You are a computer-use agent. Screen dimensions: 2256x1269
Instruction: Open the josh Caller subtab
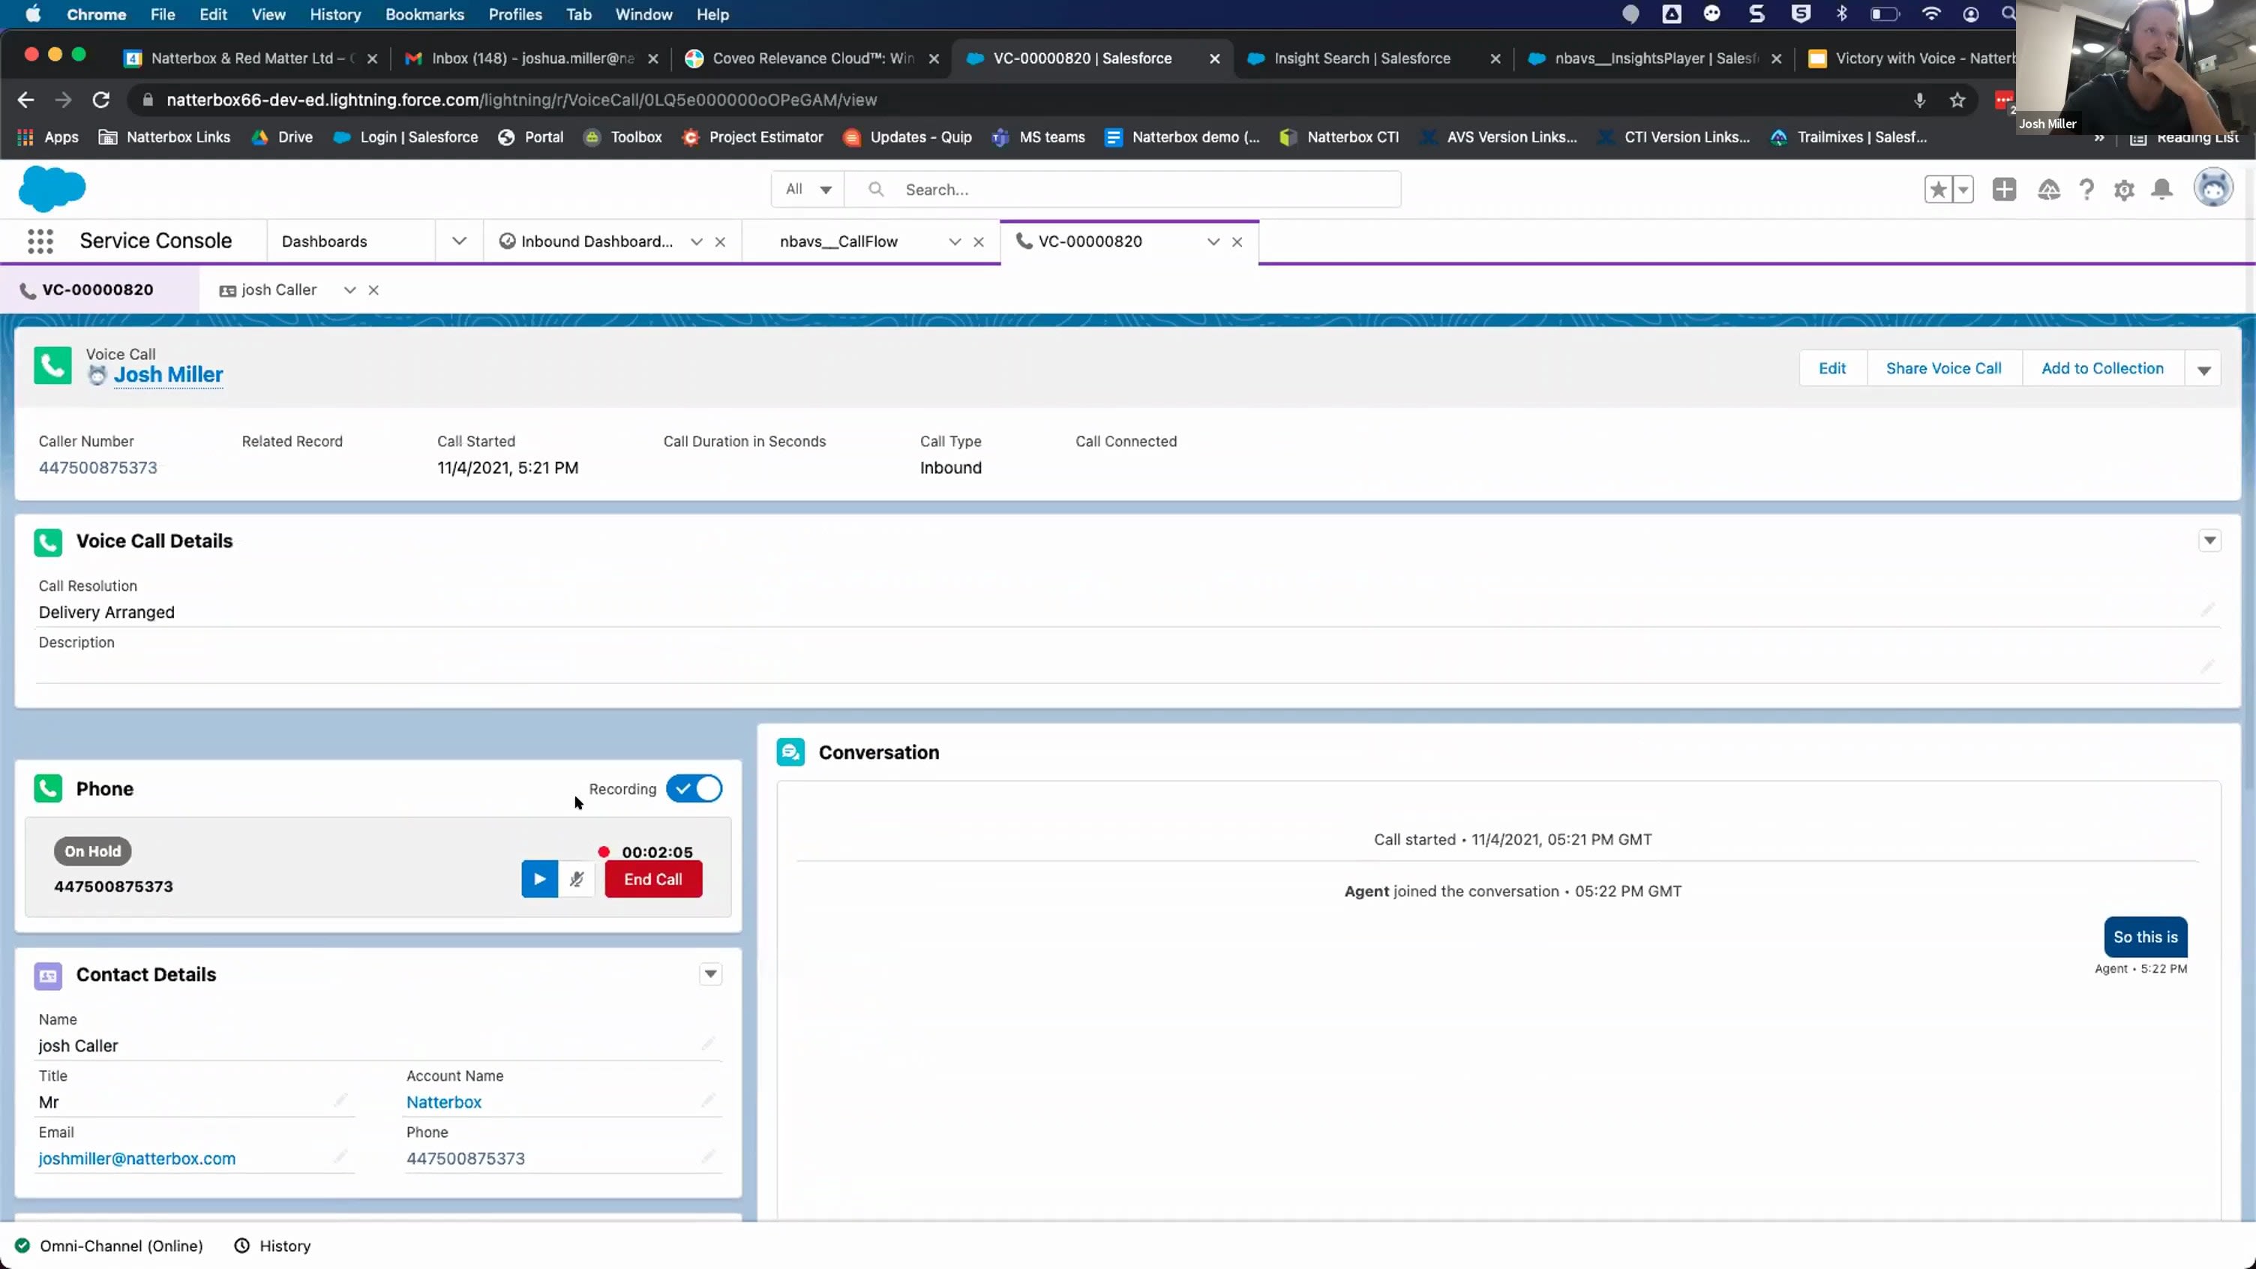pos(277,290)
